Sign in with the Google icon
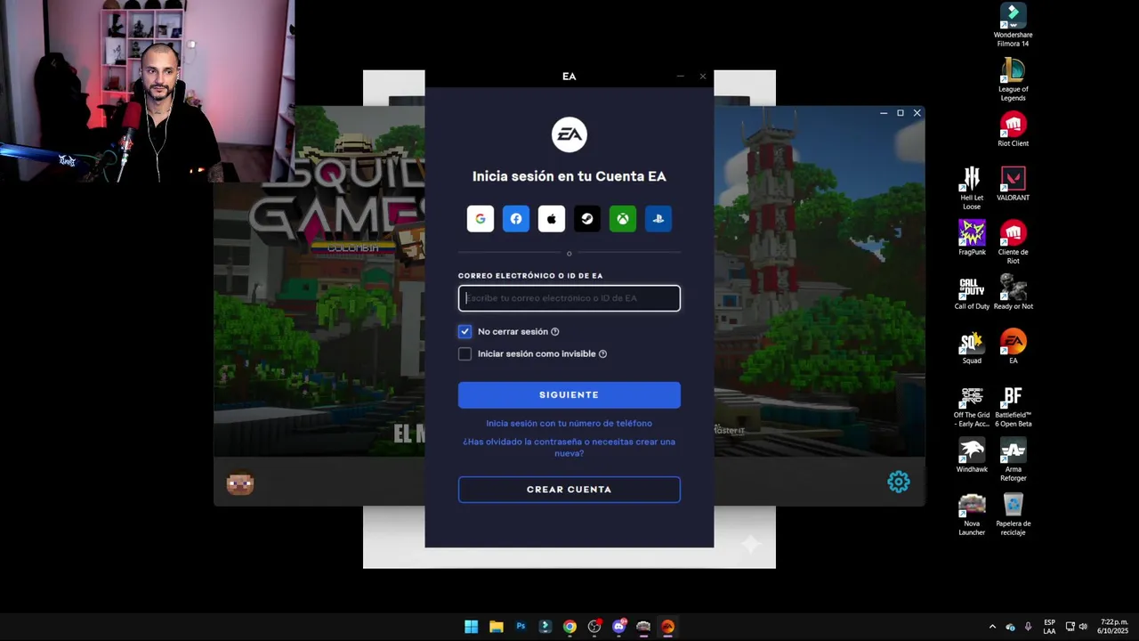Screen dimensions: 1139x641 [x=481, y=219]
